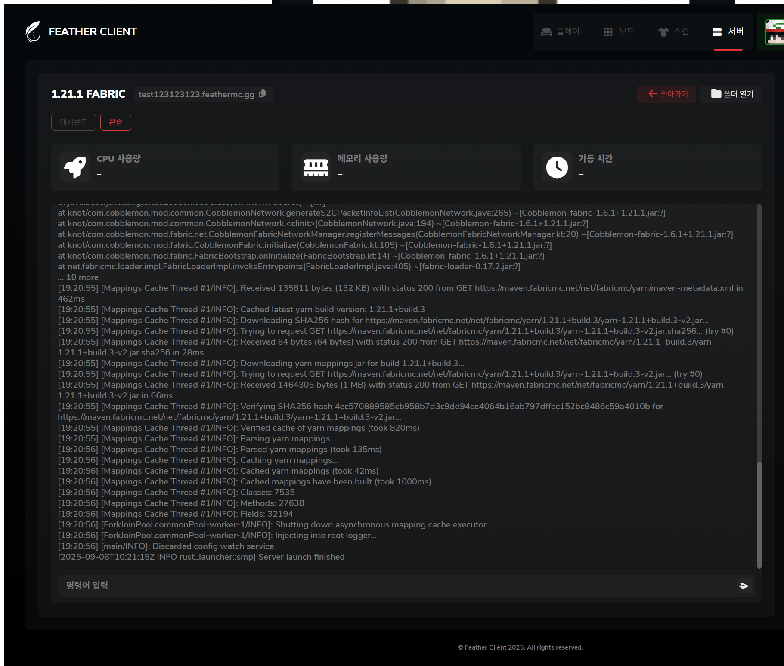
Task: Click the Feather Client 2025 copyright text
Action: click(520, 647)
